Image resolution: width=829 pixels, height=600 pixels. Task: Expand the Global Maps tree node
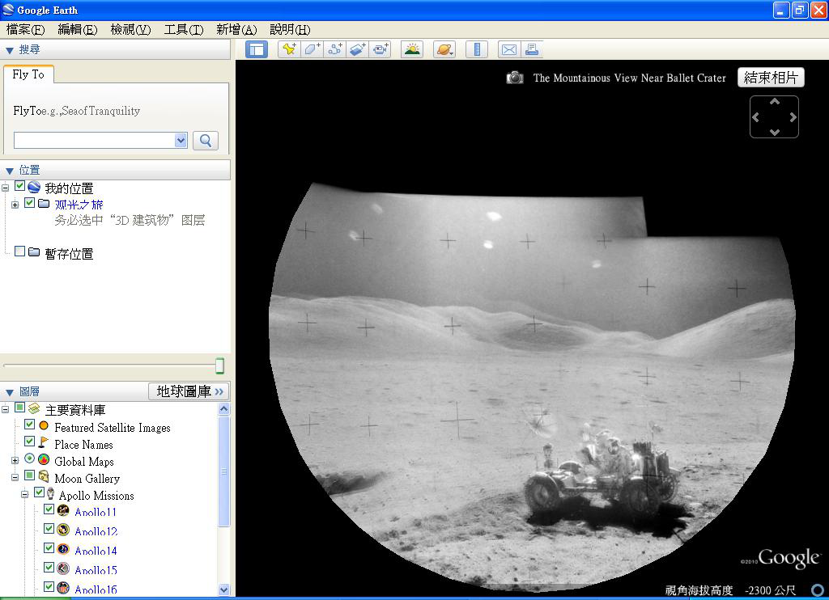tap(15, 461)
